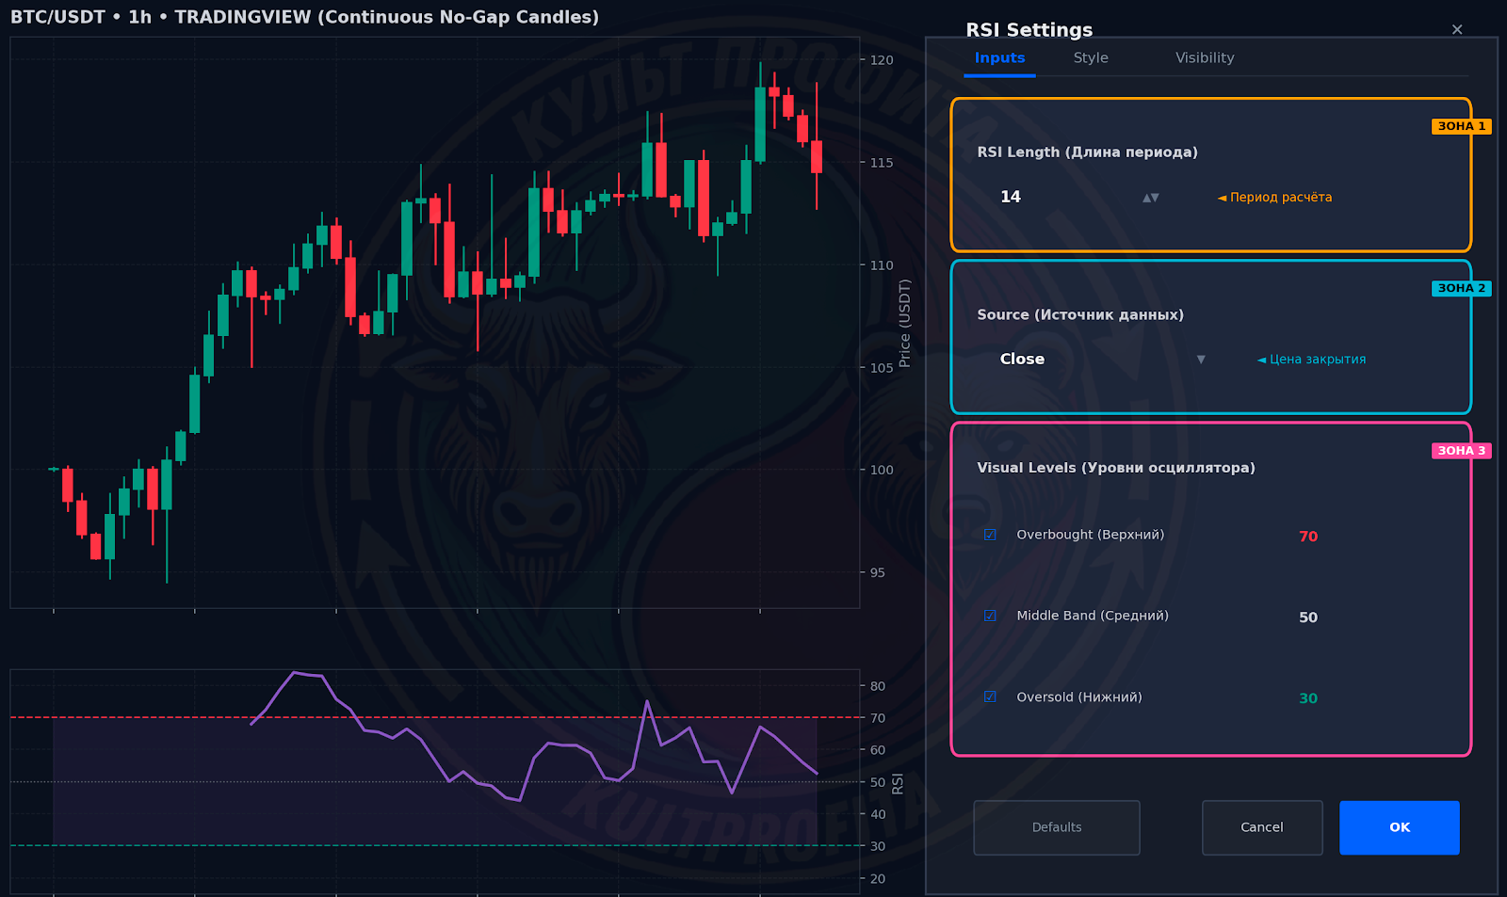Click the Price (USDT) axis title
The width and height of the screenshot is (1507, 897).
pyautogui.click(x=905, y=323)
